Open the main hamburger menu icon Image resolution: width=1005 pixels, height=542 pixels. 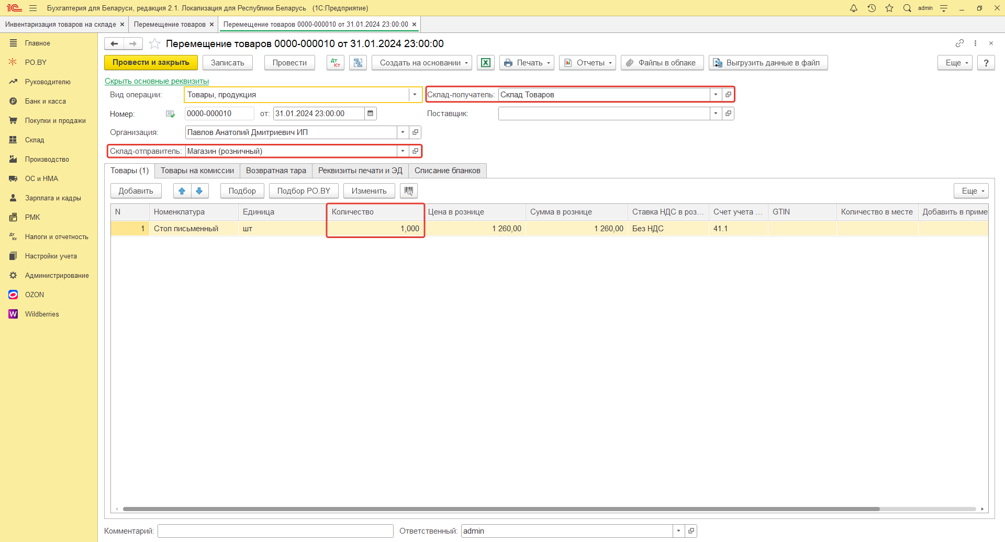33,8
